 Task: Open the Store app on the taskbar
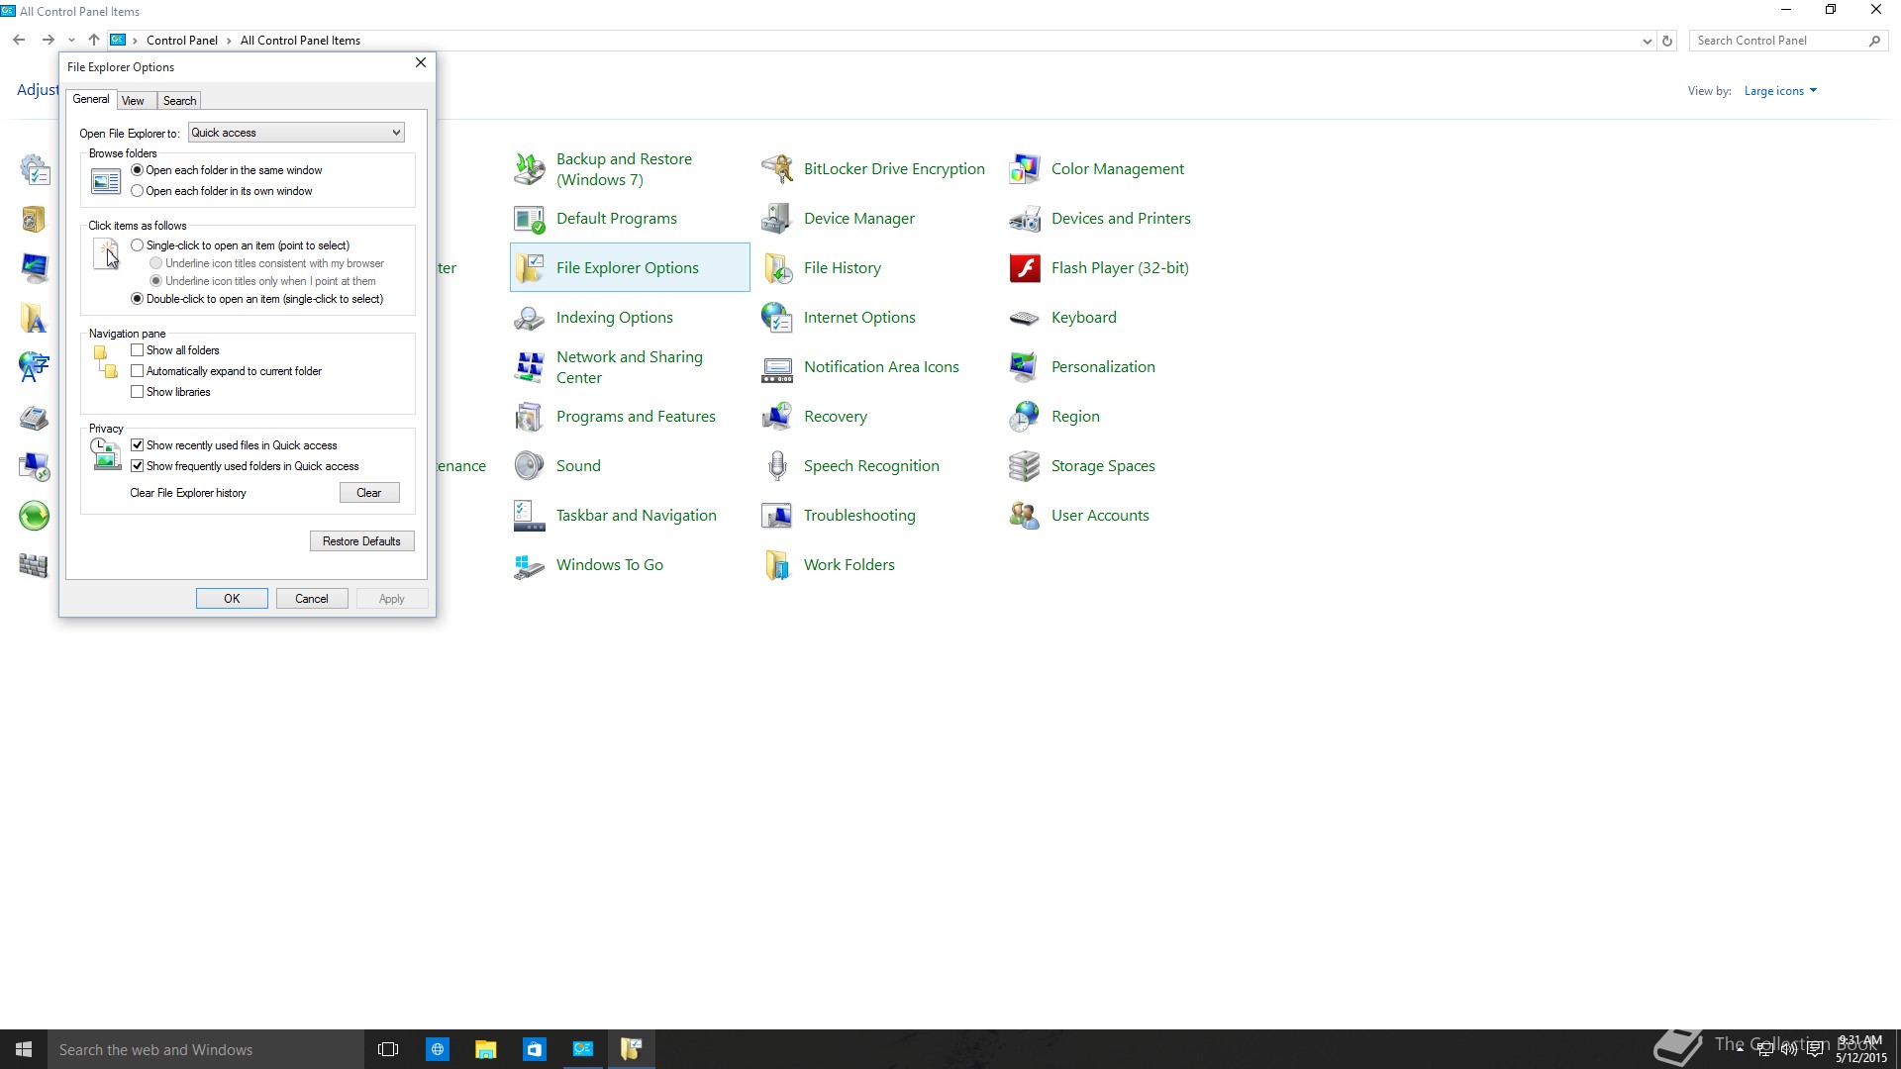[535, 1049]
